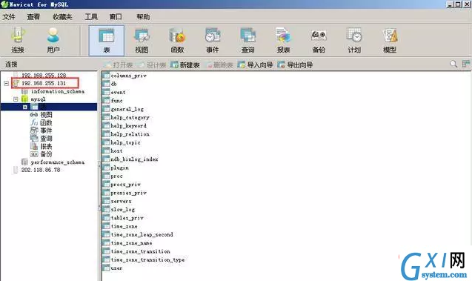
Task: Select 事件 node under mysql
Action: (x=46, y=130)
